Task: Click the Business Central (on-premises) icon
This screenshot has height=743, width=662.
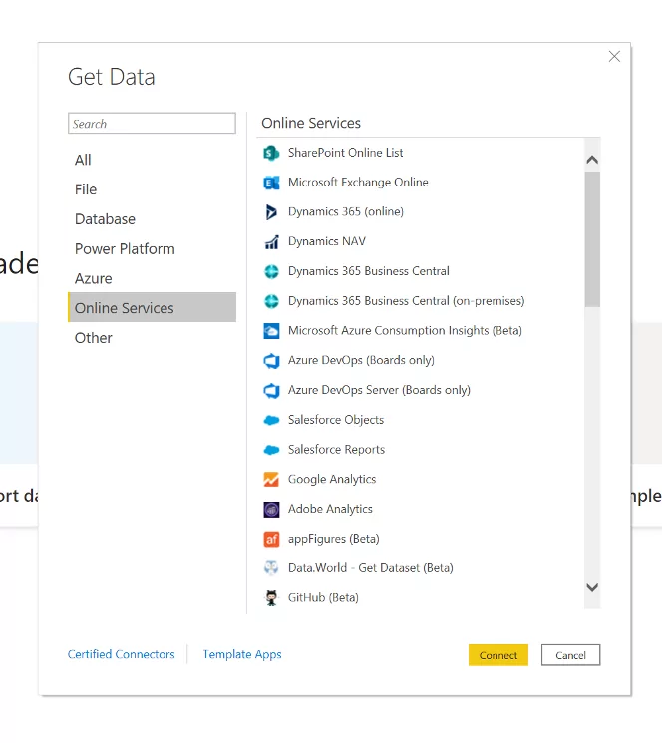Action: (271, 301)
